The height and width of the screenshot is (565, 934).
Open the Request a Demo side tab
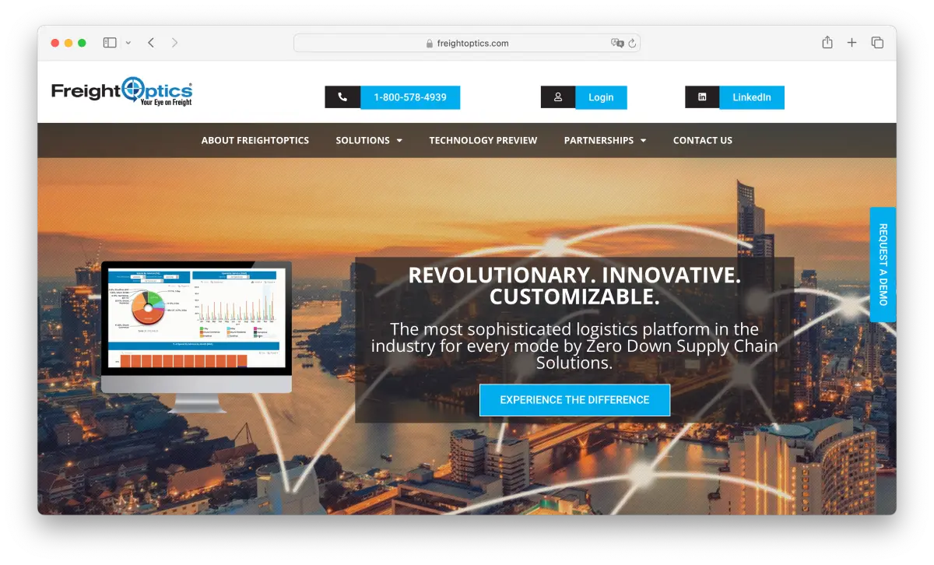click(883, 265)
